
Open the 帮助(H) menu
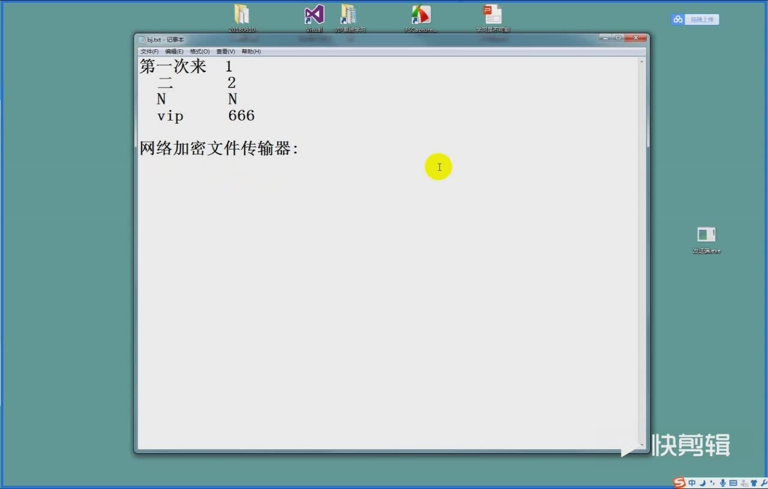[x=251, y=52]
